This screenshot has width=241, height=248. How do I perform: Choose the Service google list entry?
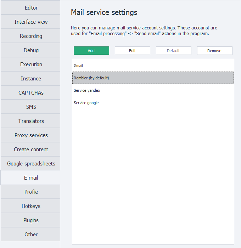coord(86,103)
